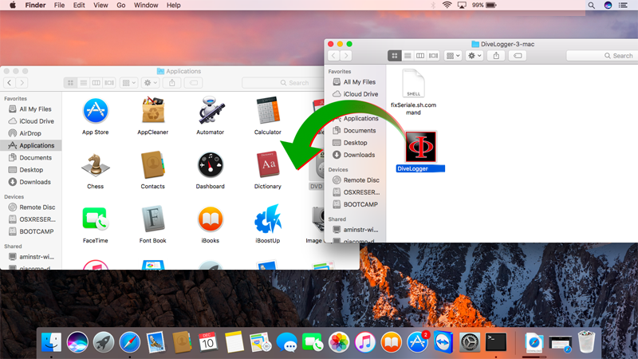Open the Go menu

121,6
